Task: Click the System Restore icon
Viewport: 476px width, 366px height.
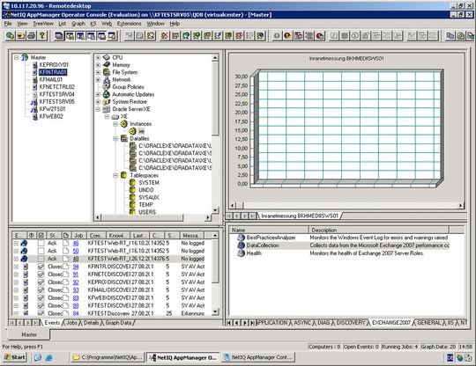Action: 107,102
